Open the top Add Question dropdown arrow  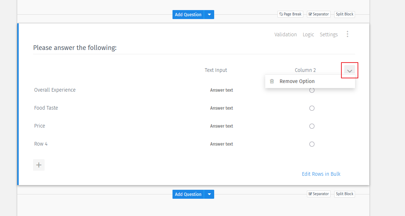coord(209,14)
